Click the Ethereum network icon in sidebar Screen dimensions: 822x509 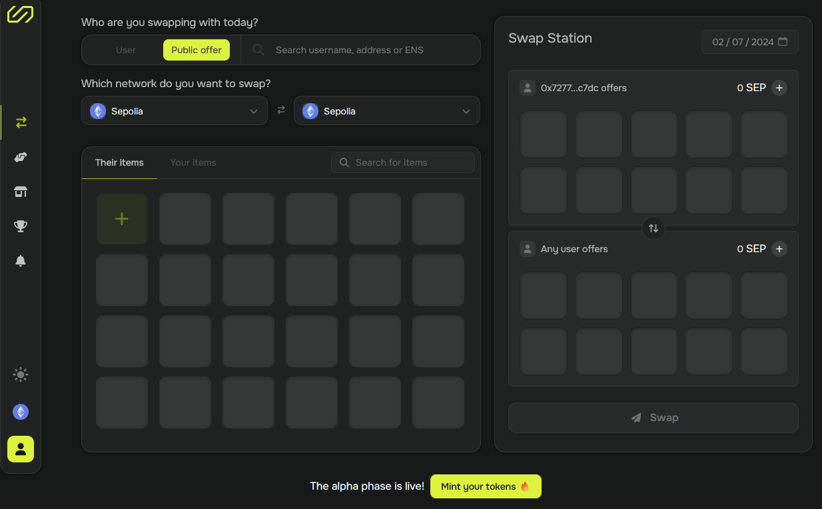21,412
